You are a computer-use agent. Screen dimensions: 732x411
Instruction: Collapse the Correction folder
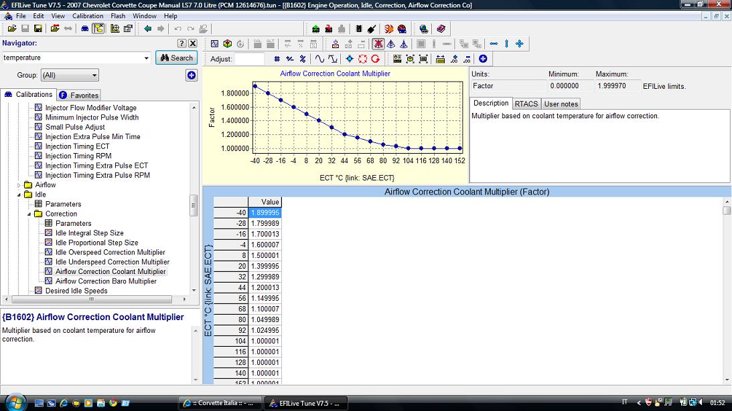(x=29, y=214)
